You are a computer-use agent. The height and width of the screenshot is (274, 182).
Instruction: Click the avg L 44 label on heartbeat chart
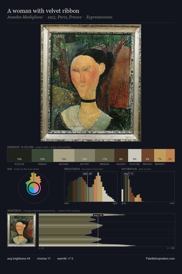[x=98, y=215]
